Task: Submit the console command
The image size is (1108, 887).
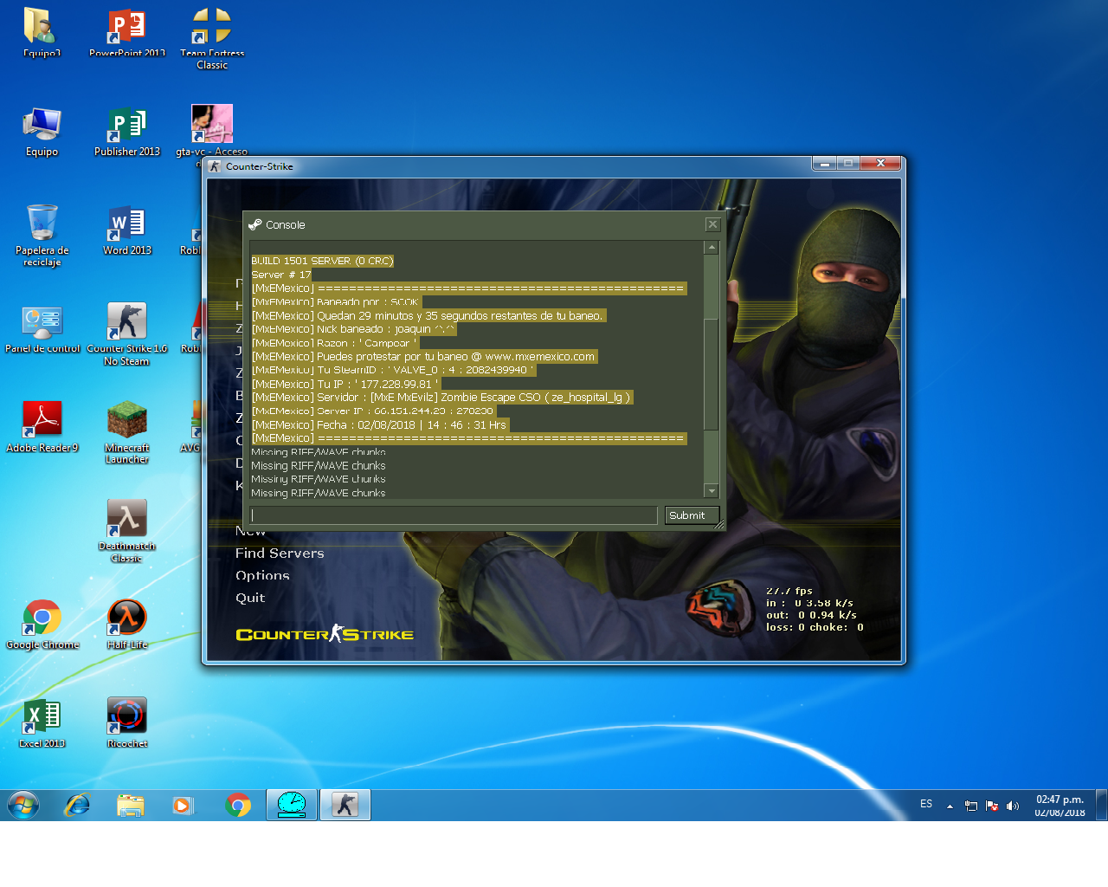Action: click(691, 515)
